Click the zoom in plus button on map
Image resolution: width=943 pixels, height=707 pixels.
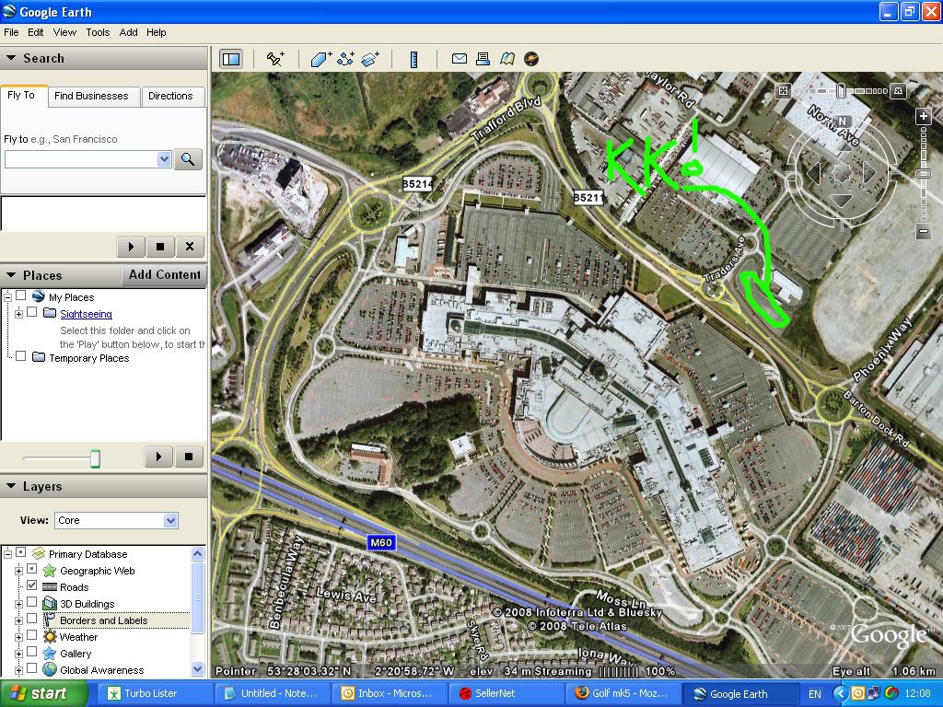(x=923, y=116)
